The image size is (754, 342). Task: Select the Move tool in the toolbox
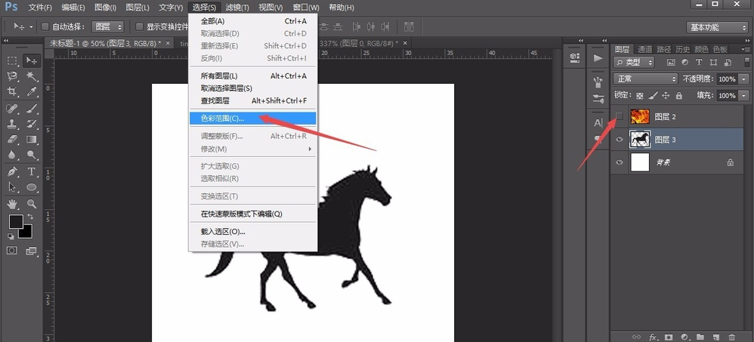coord(32,60)
